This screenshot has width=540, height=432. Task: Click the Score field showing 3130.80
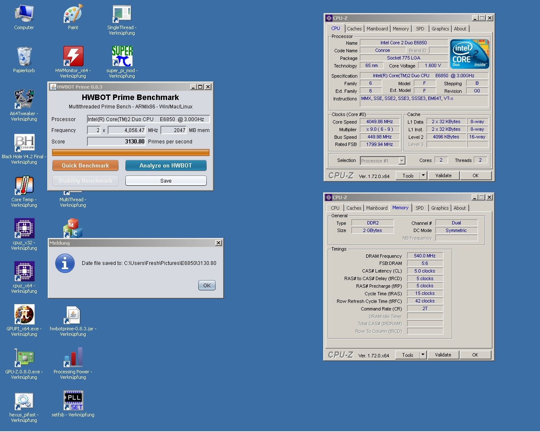click(116, 142)
